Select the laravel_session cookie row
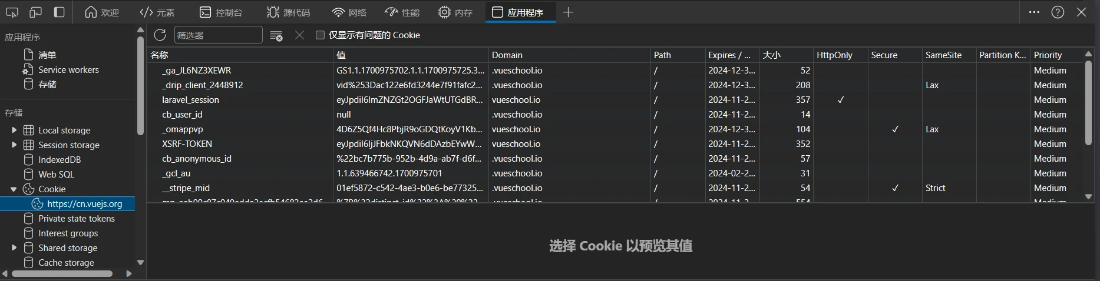1100x281 pixels. (x=615, y=100)
